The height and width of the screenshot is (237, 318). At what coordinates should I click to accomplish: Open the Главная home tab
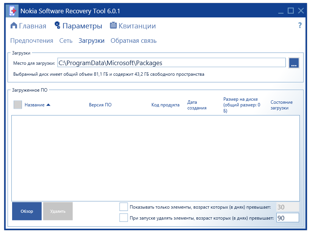coord(28,26)
